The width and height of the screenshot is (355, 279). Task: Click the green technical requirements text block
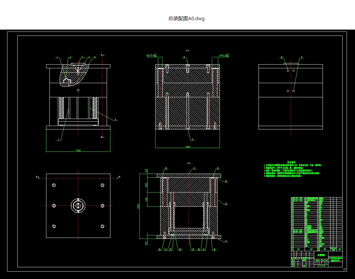coord(293,169)
